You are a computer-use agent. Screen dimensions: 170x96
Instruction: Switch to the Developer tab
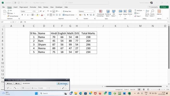[59, 7]
